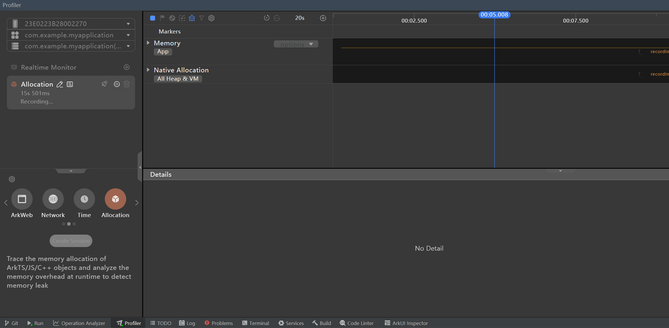669x328 pixels.
Task: Rename the Allocation session using the pencil icon
Action: (60, 84)
